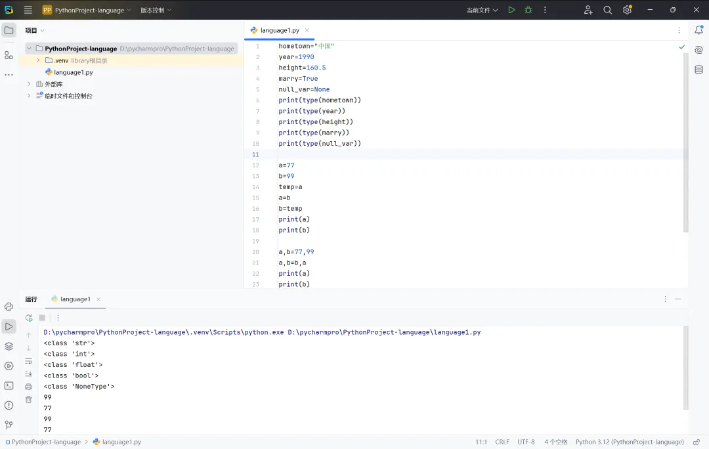Click '运行' panel title label
709x449 pixels.
pyautogui.click(x=32, y=299)
